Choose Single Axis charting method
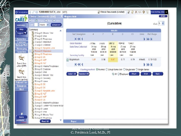181x136 pixels. [124, 70]
